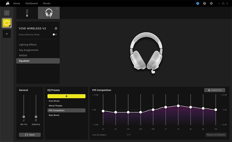Open the notifications badge icon
This screenshot has width=232, height=142.
[198, 3]
